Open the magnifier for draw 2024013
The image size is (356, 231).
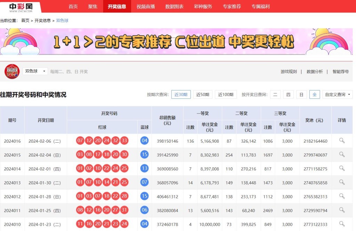click(x=342, y=182)
